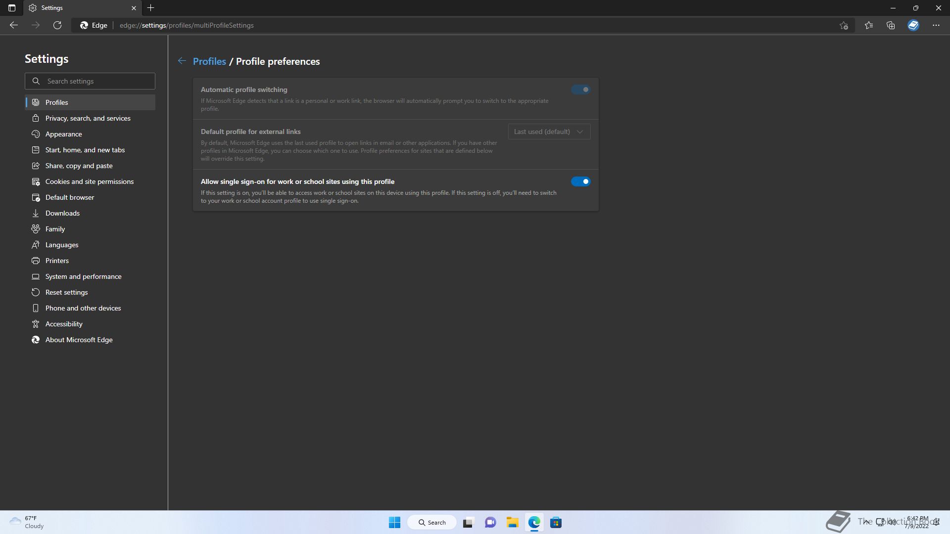Open Printers settings
Image resolution: width=950 pixels, height=534 pixels.
(x=90, y=261)
